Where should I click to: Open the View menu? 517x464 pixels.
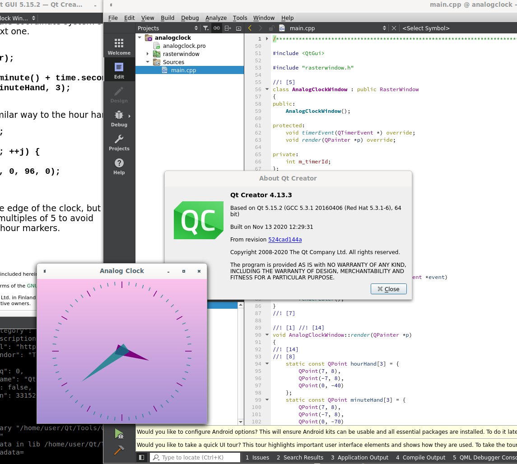point(147,18)
